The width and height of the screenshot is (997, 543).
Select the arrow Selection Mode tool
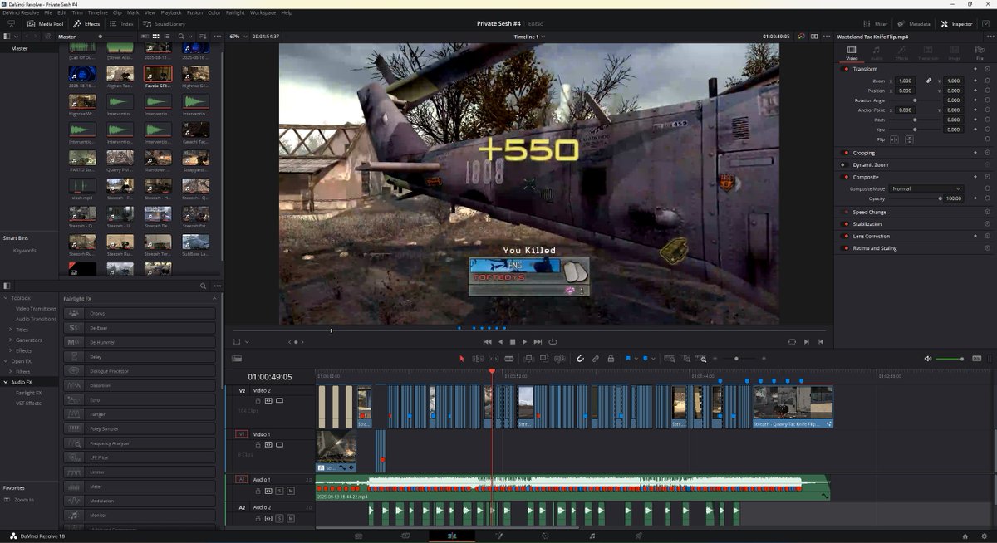click(463, 359)
